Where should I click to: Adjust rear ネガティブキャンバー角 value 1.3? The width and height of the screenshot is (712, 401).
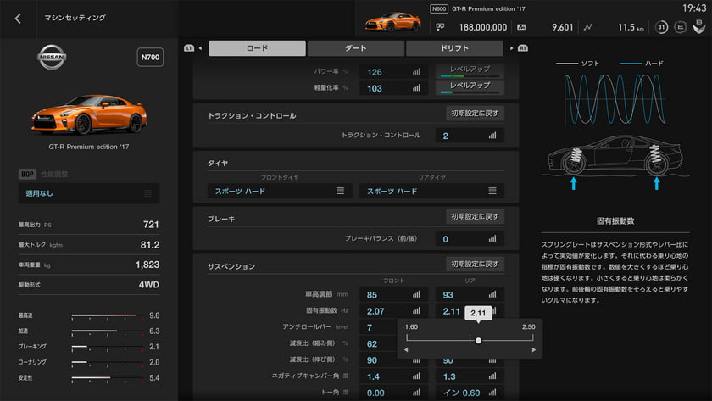tap(470, 376)
